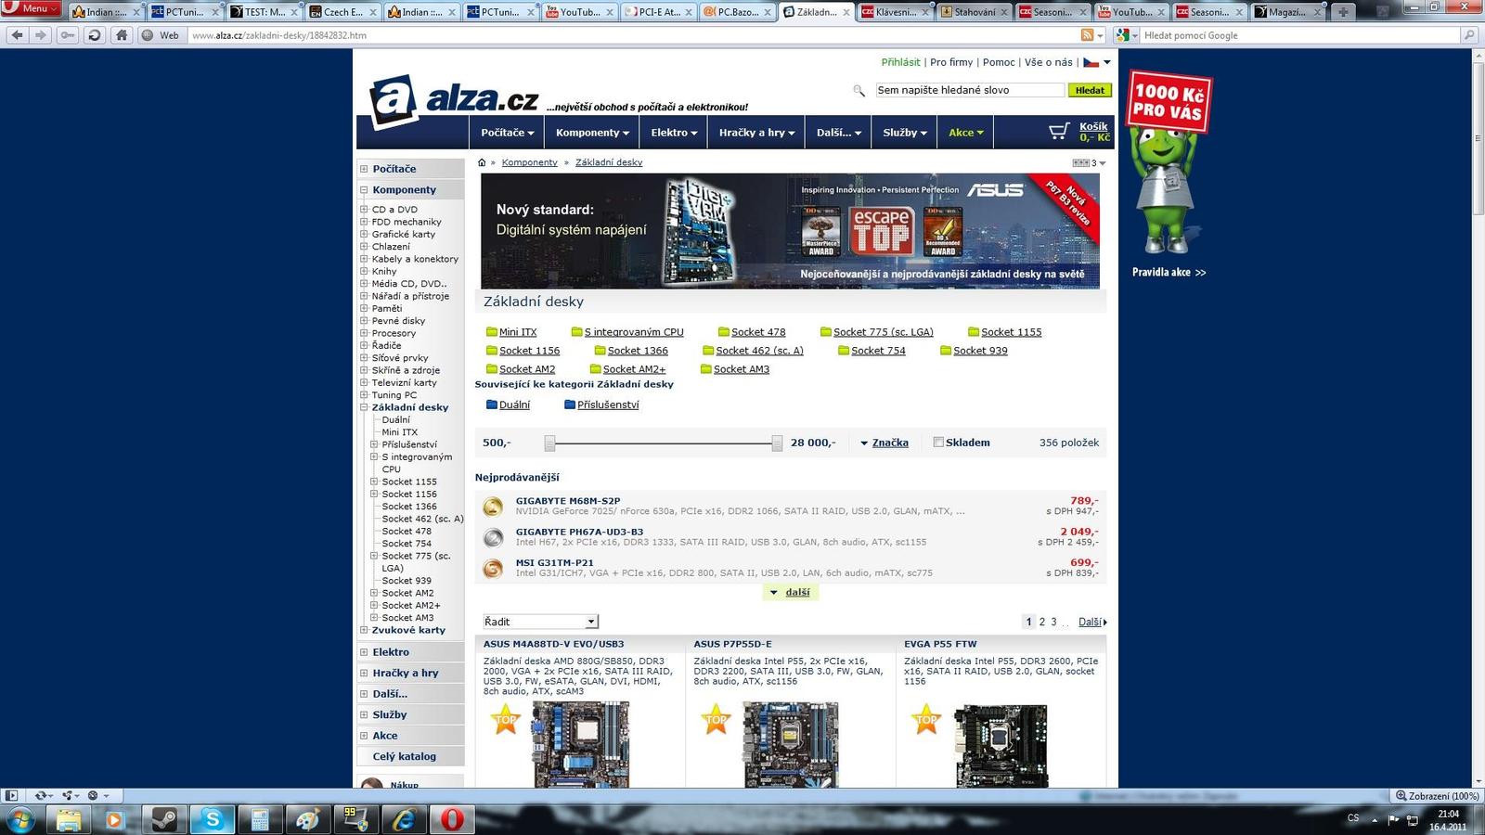Reload the page with the refresh icon
Image resolution: width=1485 pixels, height=835 pixels.
click(94, 35)
